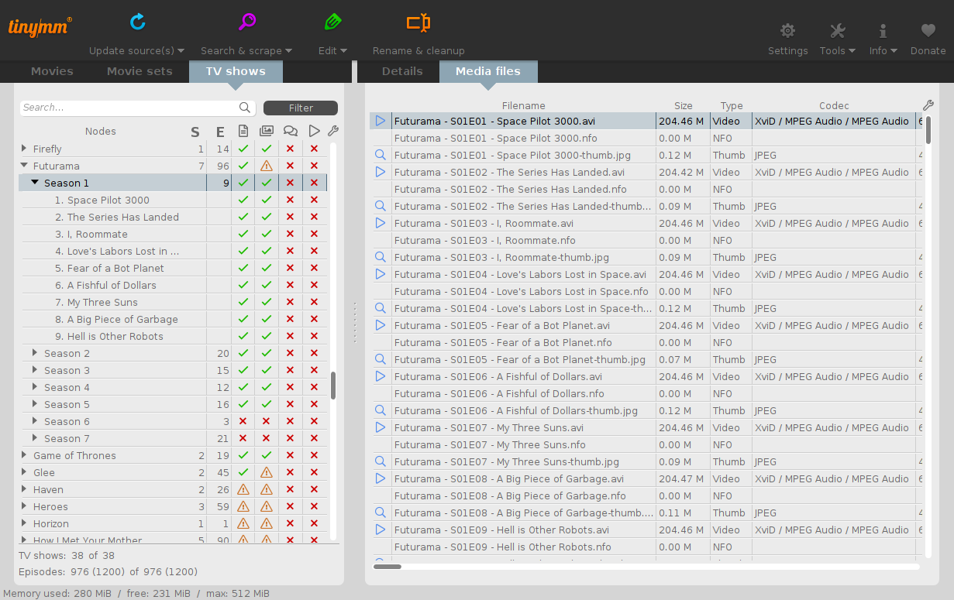Sort by the Filename column header
The height and width of the screenshot is (600, 954).
pos(524,105)
